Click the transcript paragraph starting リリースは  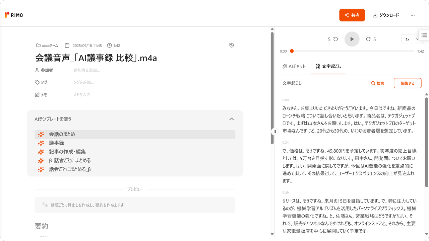(x=349, y=216)
